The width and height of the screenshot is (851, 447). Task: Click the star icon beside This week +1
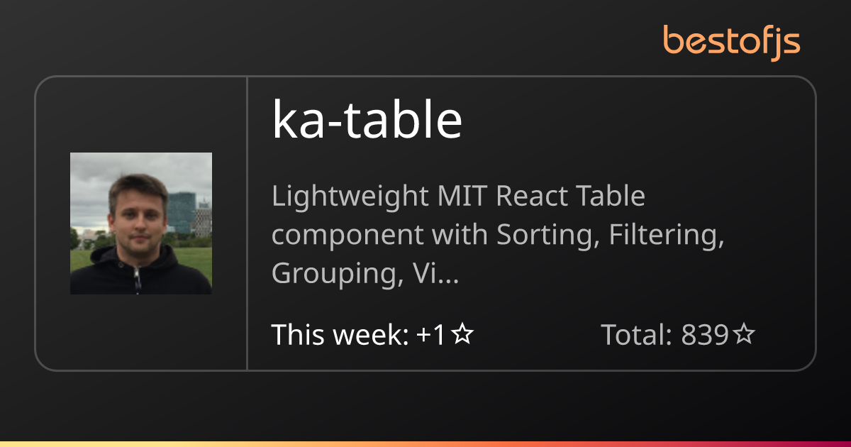(462, 334)
